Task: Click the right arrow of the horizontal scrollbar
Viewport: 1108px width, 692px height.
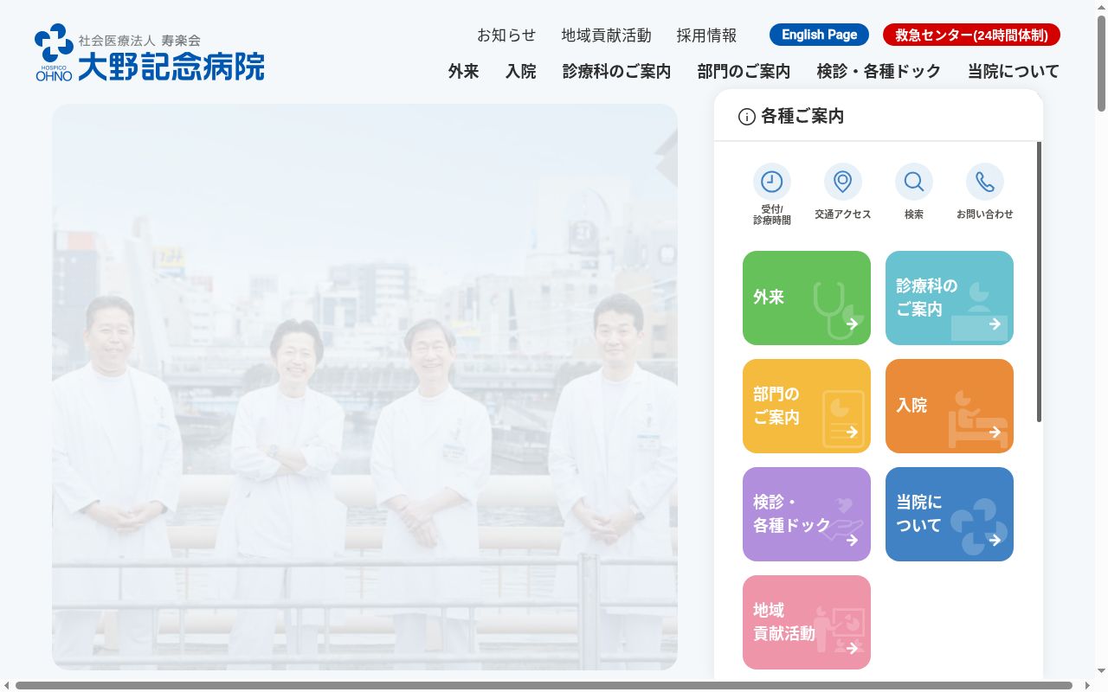Action: point(1087,685)
